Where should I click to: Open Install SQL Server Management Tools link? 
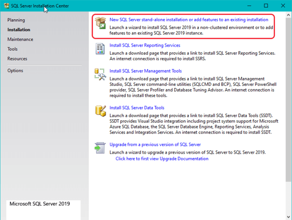(145, 71)
